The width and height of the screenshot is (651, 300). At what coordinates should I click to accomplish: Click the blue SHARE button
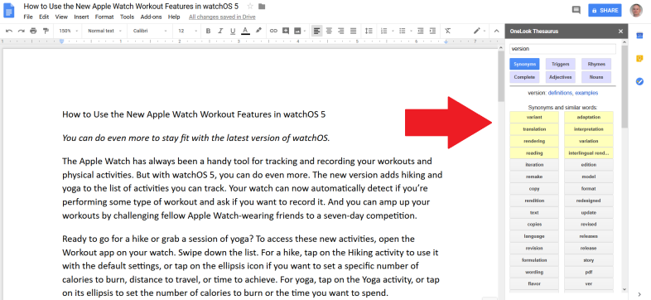pyautogui.click(x=605, y=11)
